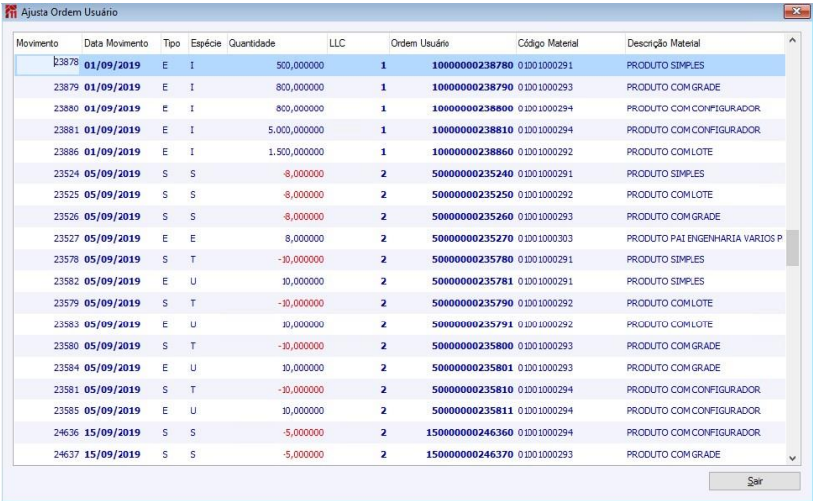Select row with movement 23583
Image resolution: width=813 pixels, height=501 pixels.
click(399, 324)
